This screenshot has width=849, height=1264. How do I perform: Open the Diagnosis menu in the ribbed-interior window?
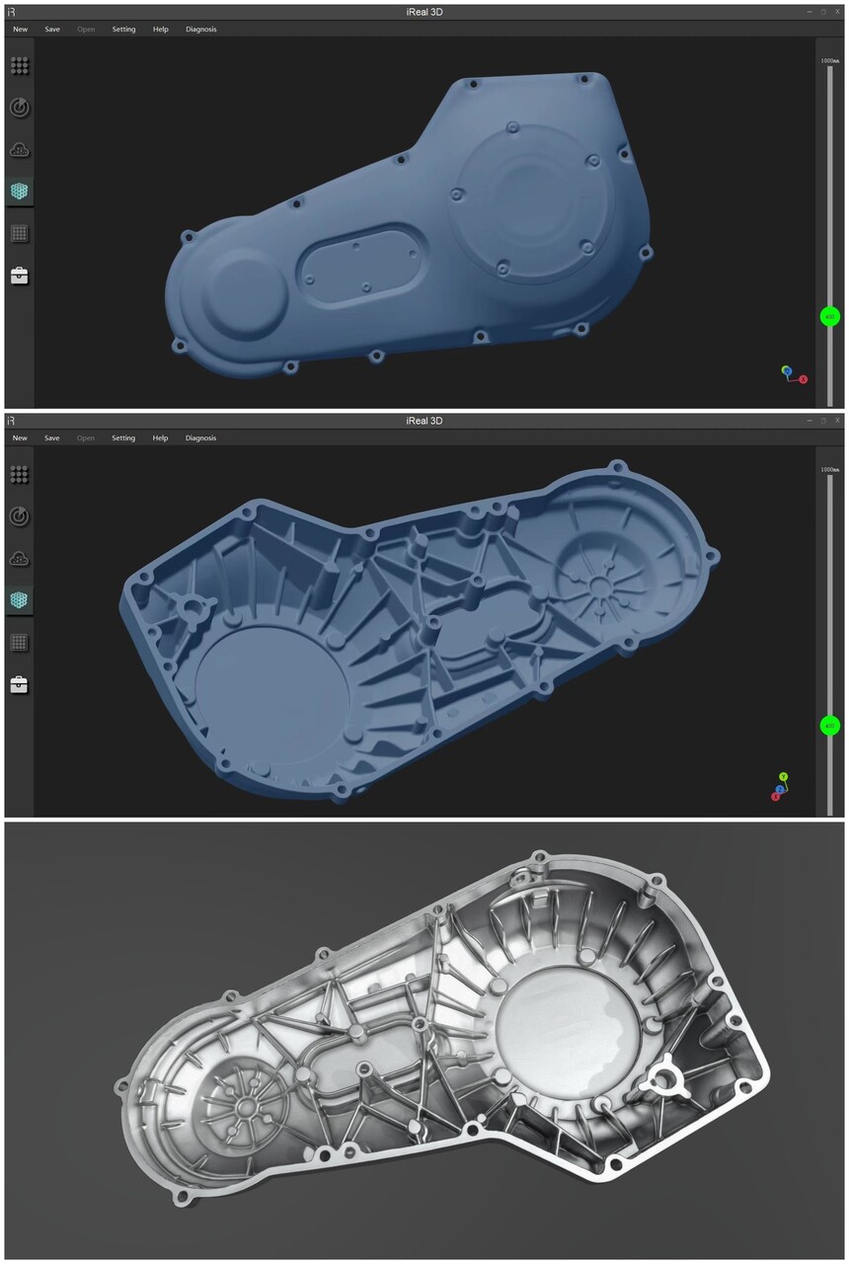click(x=201, y=438)
